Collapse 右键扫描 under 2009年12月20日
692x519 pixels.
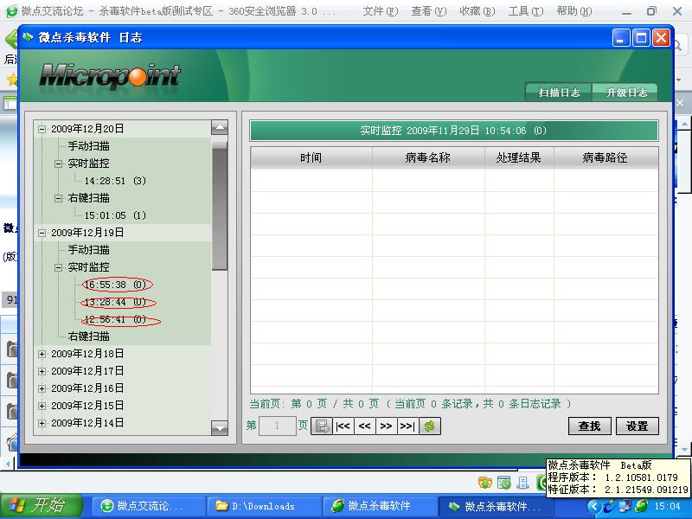(58, 198)
